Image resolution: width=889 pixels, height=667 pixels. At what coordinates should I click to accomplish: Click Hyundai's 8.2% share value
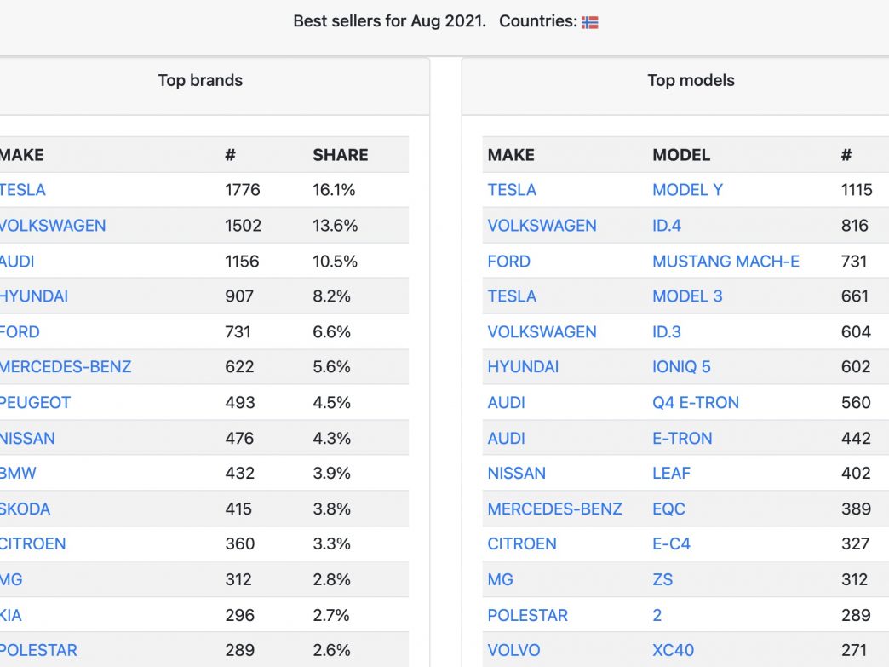pos(332,296)
